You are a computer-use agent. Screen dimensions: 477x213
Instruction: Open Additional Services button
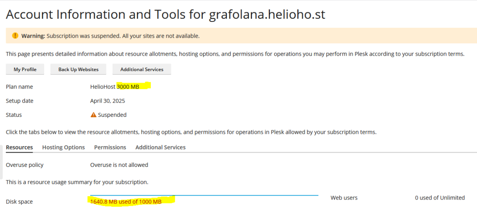point(142,69)
